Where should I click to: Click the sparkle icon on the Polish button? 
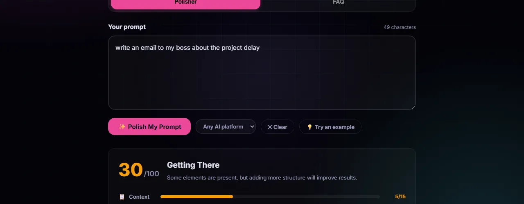click(x=122, y=127)
